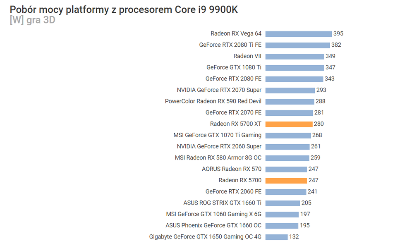
Task: Click the 'MSI Radeon RX 580 Armor 8G OC' label
Action: pos(218,157)
